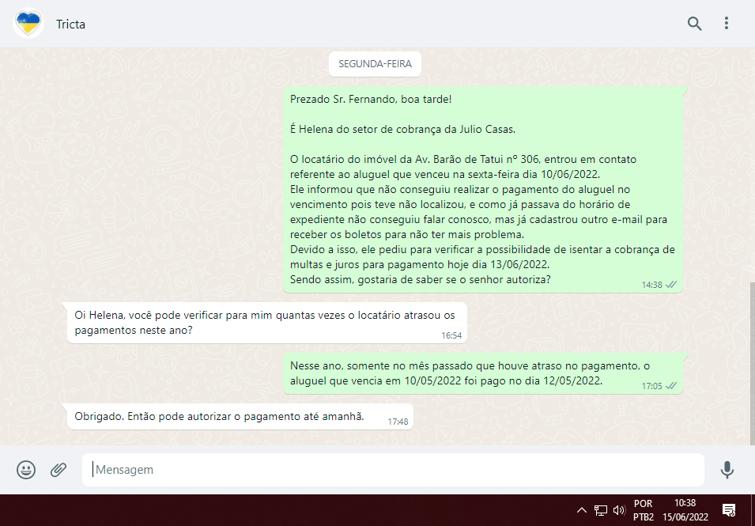Open the POR PTB2 language selector

(x=644, y=510)
